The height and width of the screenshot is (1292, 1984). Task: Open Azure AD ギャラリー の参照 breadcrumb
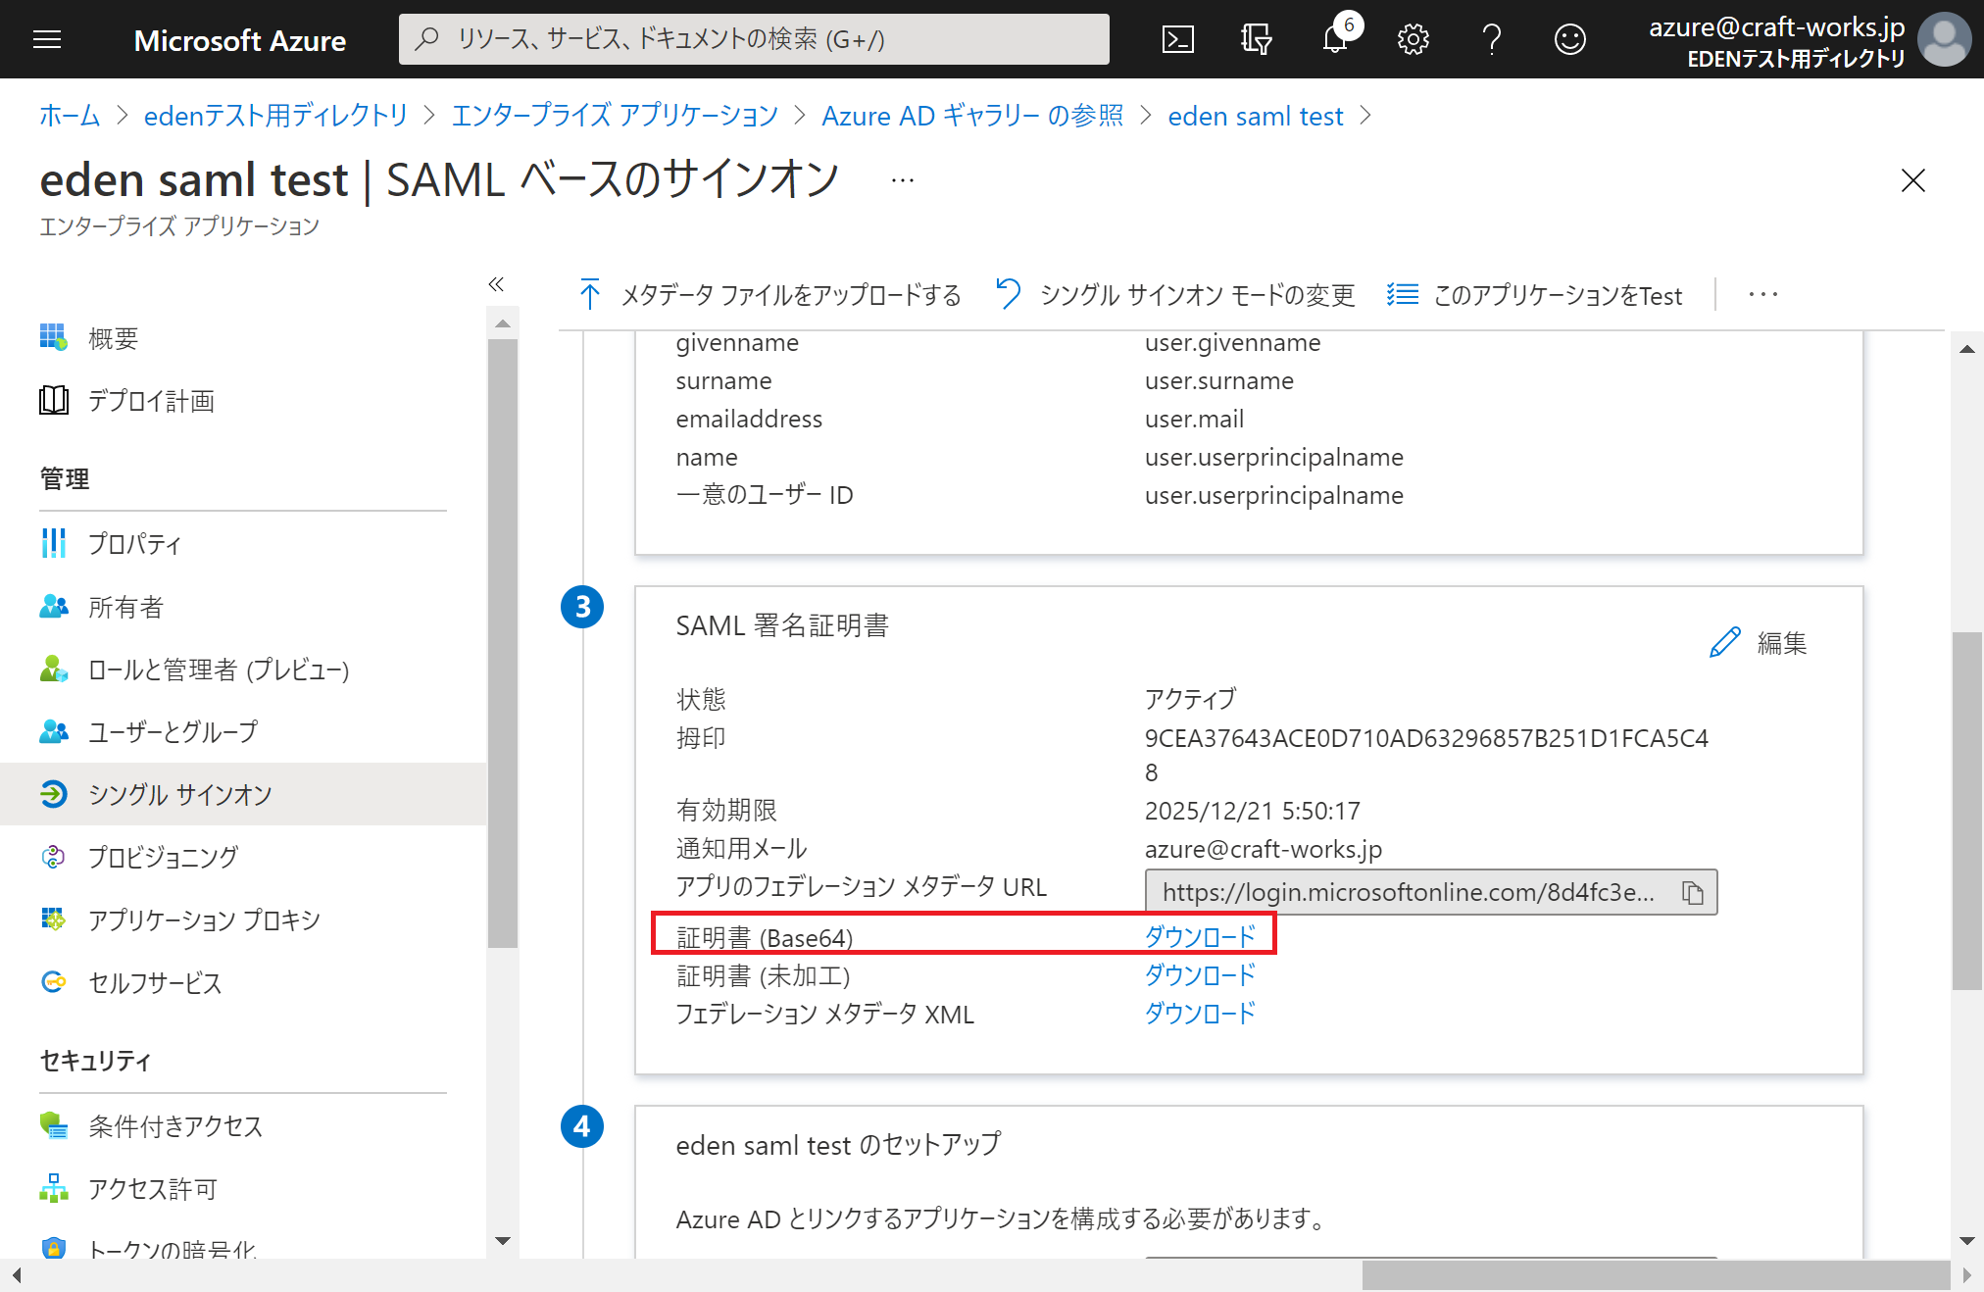(x=972, y=116)
